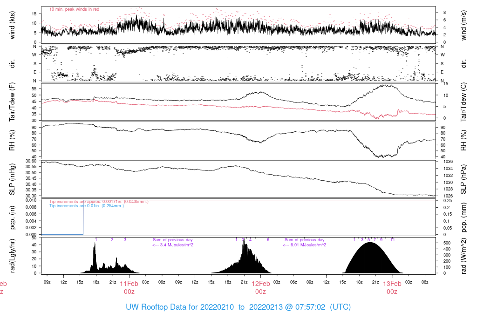Select the '<--- 6.01 MJoules/m^2' annotation
This screenshot has height=326, width=477.
pyautogui.click(x=305, y=245)
